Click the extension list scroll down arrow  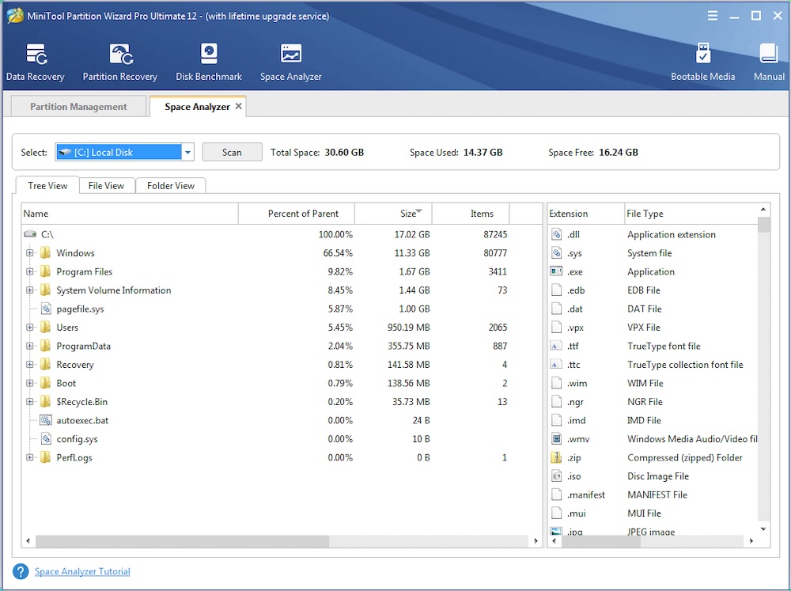point(764,529)
